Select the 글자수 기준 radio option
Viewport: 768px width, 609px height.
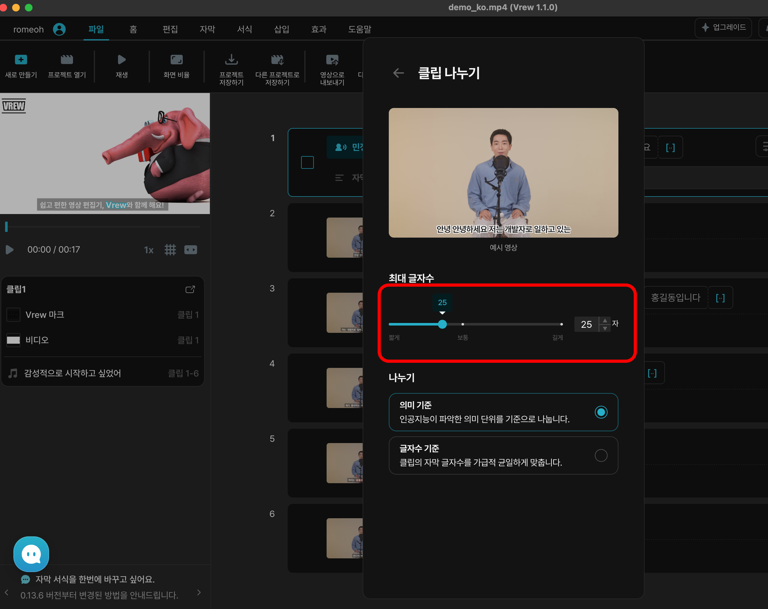pos(601,455)
